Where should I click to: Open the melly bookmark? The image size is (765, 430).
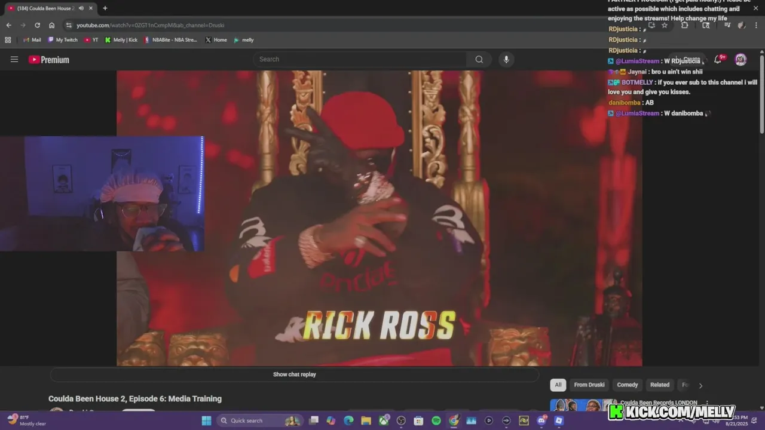click(x=244, y=40)
